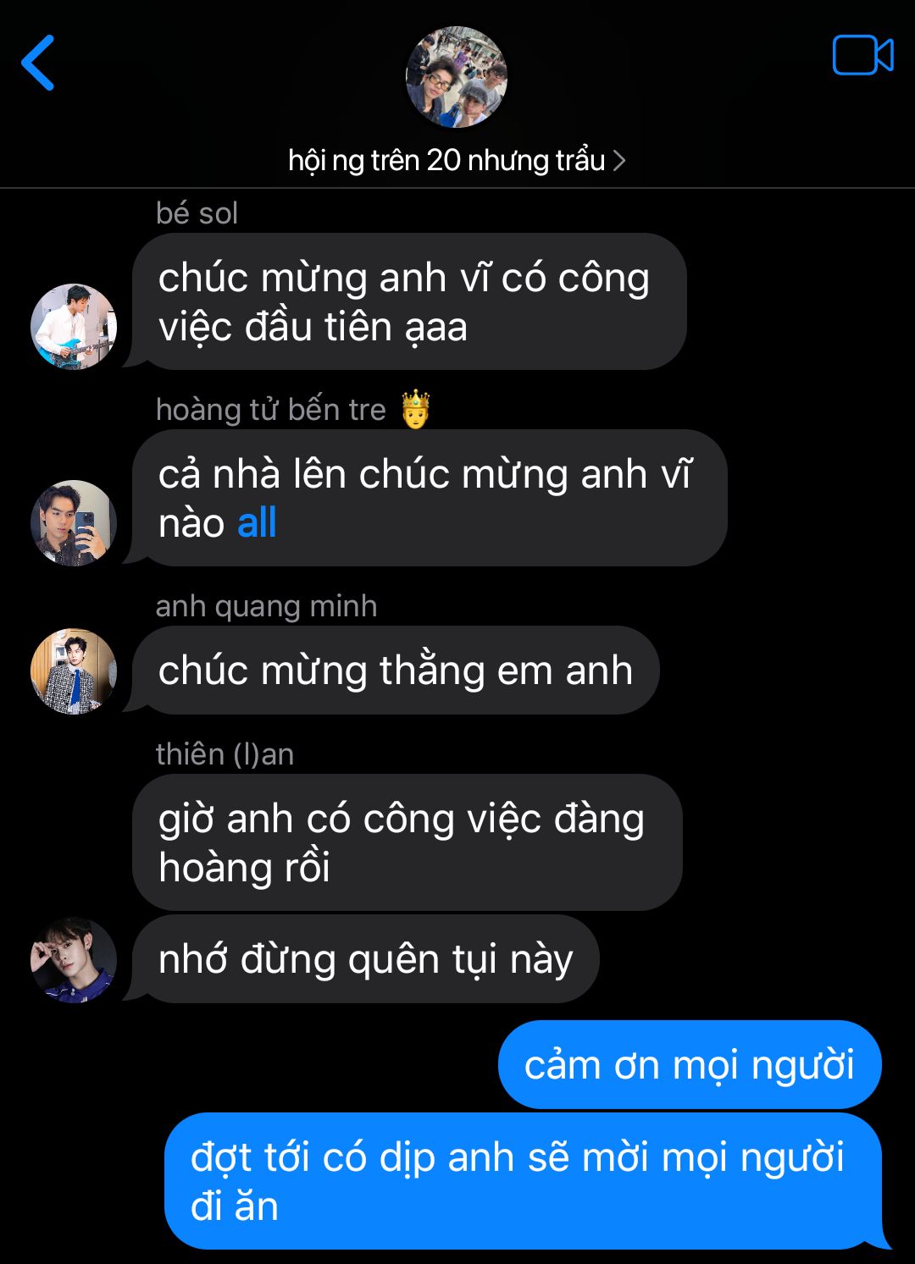View anh quang minh's avatar
This screenshot has width=915, height=1264.
[x=74, y=671]
